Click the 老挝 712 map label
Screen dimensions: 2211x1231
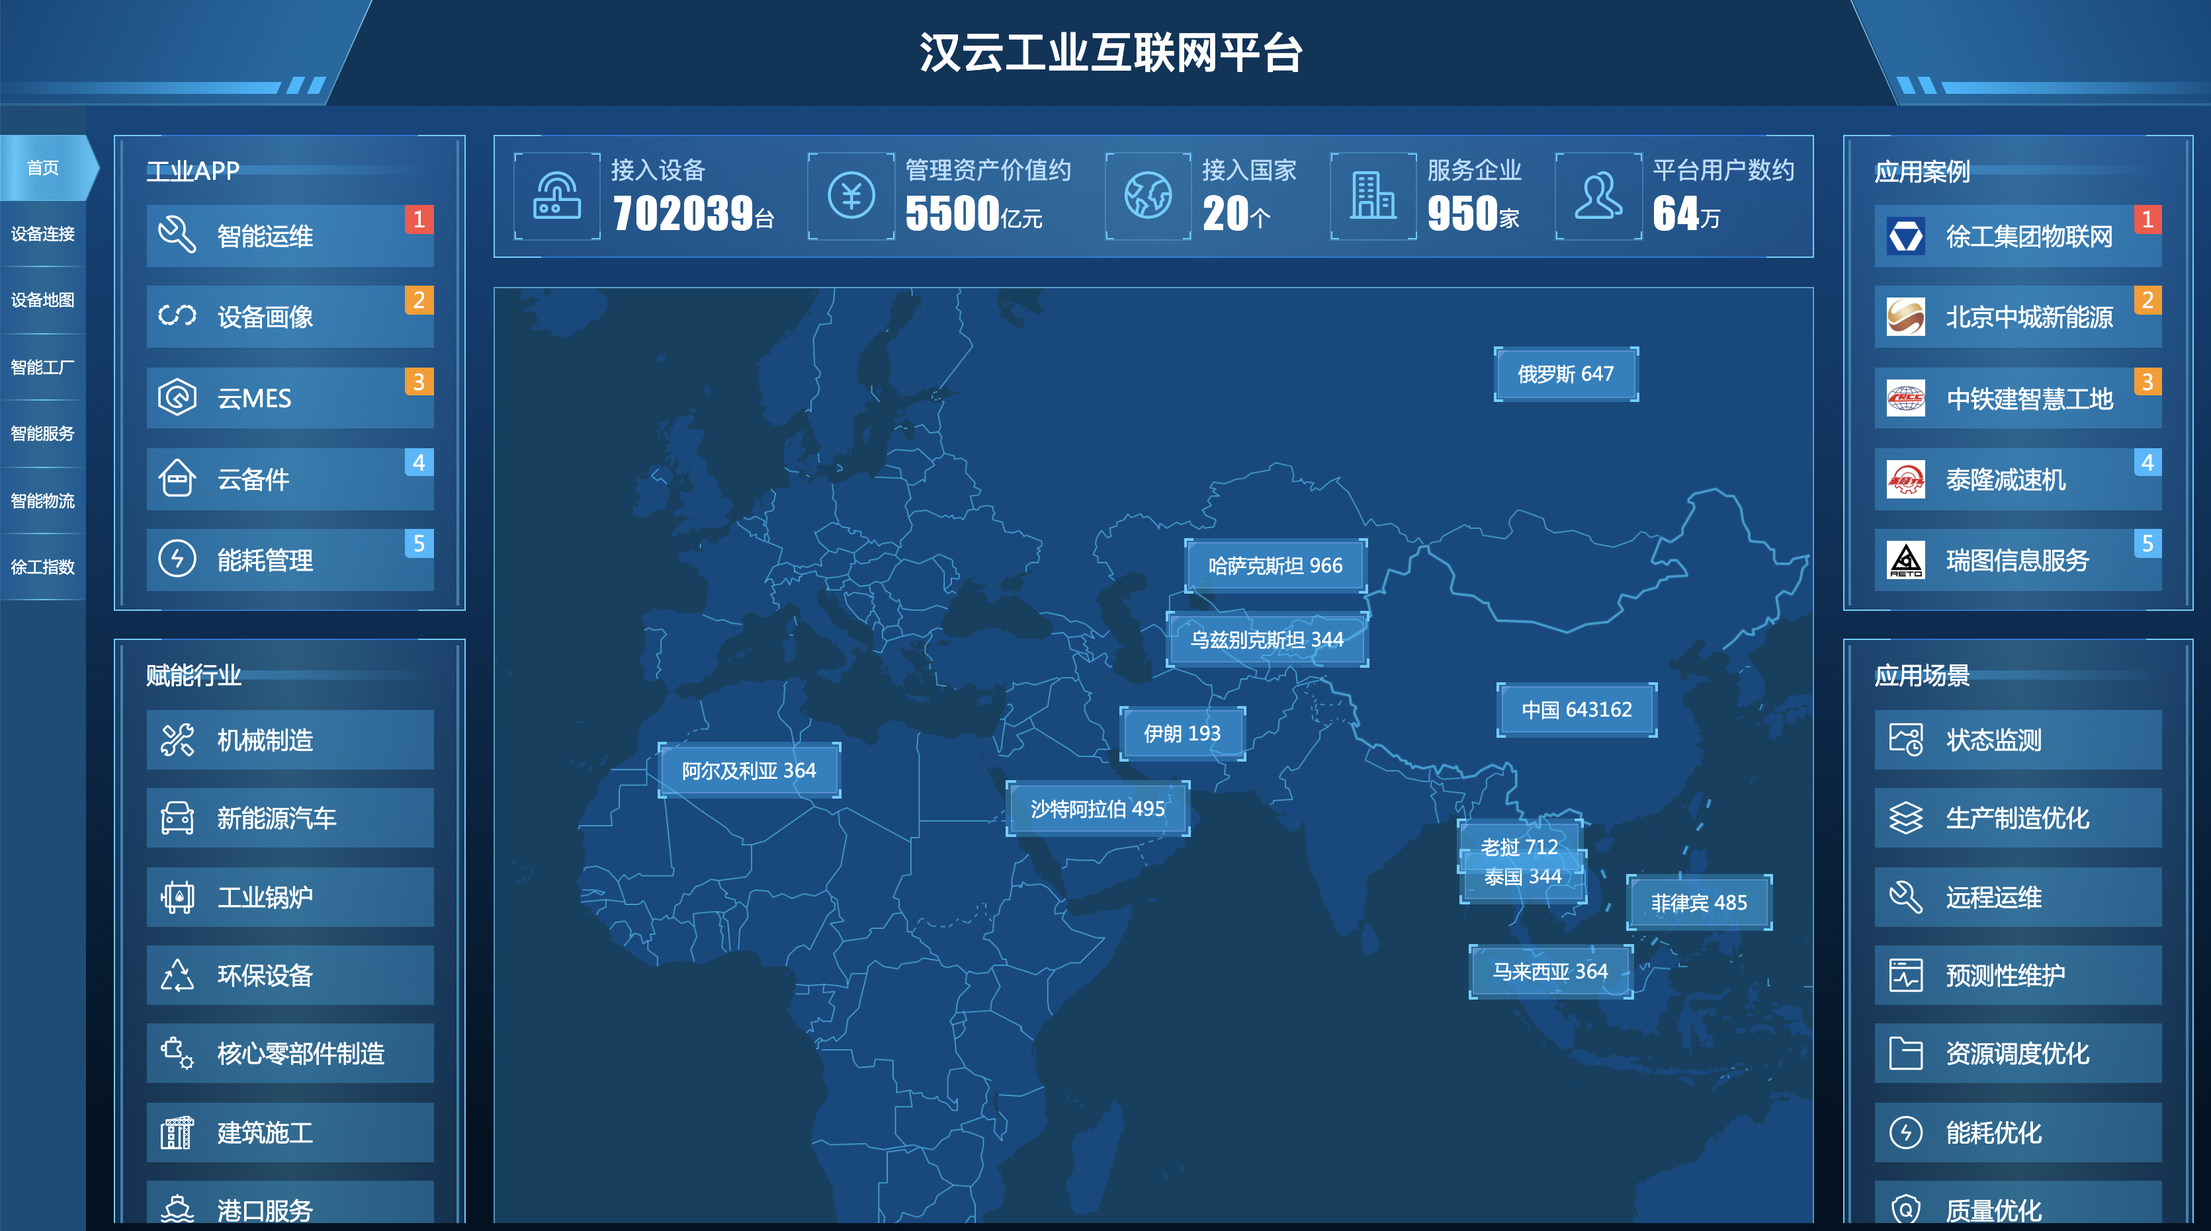click(x=1519, y=847)
